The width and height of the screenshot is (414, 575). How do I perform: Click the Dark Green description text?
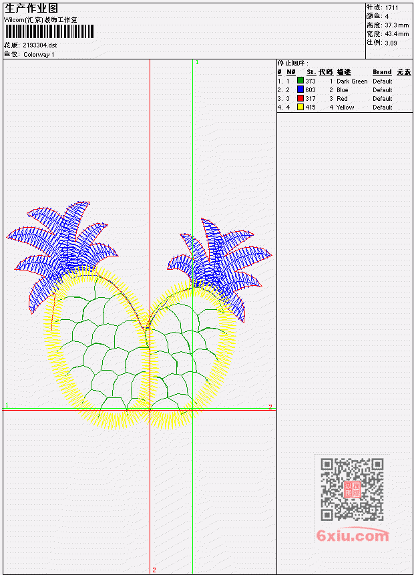click(352, 81)
